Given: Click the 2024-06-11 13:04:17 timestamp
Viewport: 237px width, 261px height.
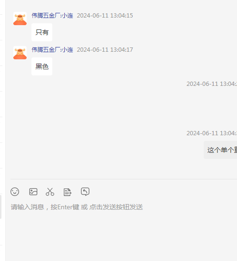Looking at the screenshot, I should click(x=105, y=50).
